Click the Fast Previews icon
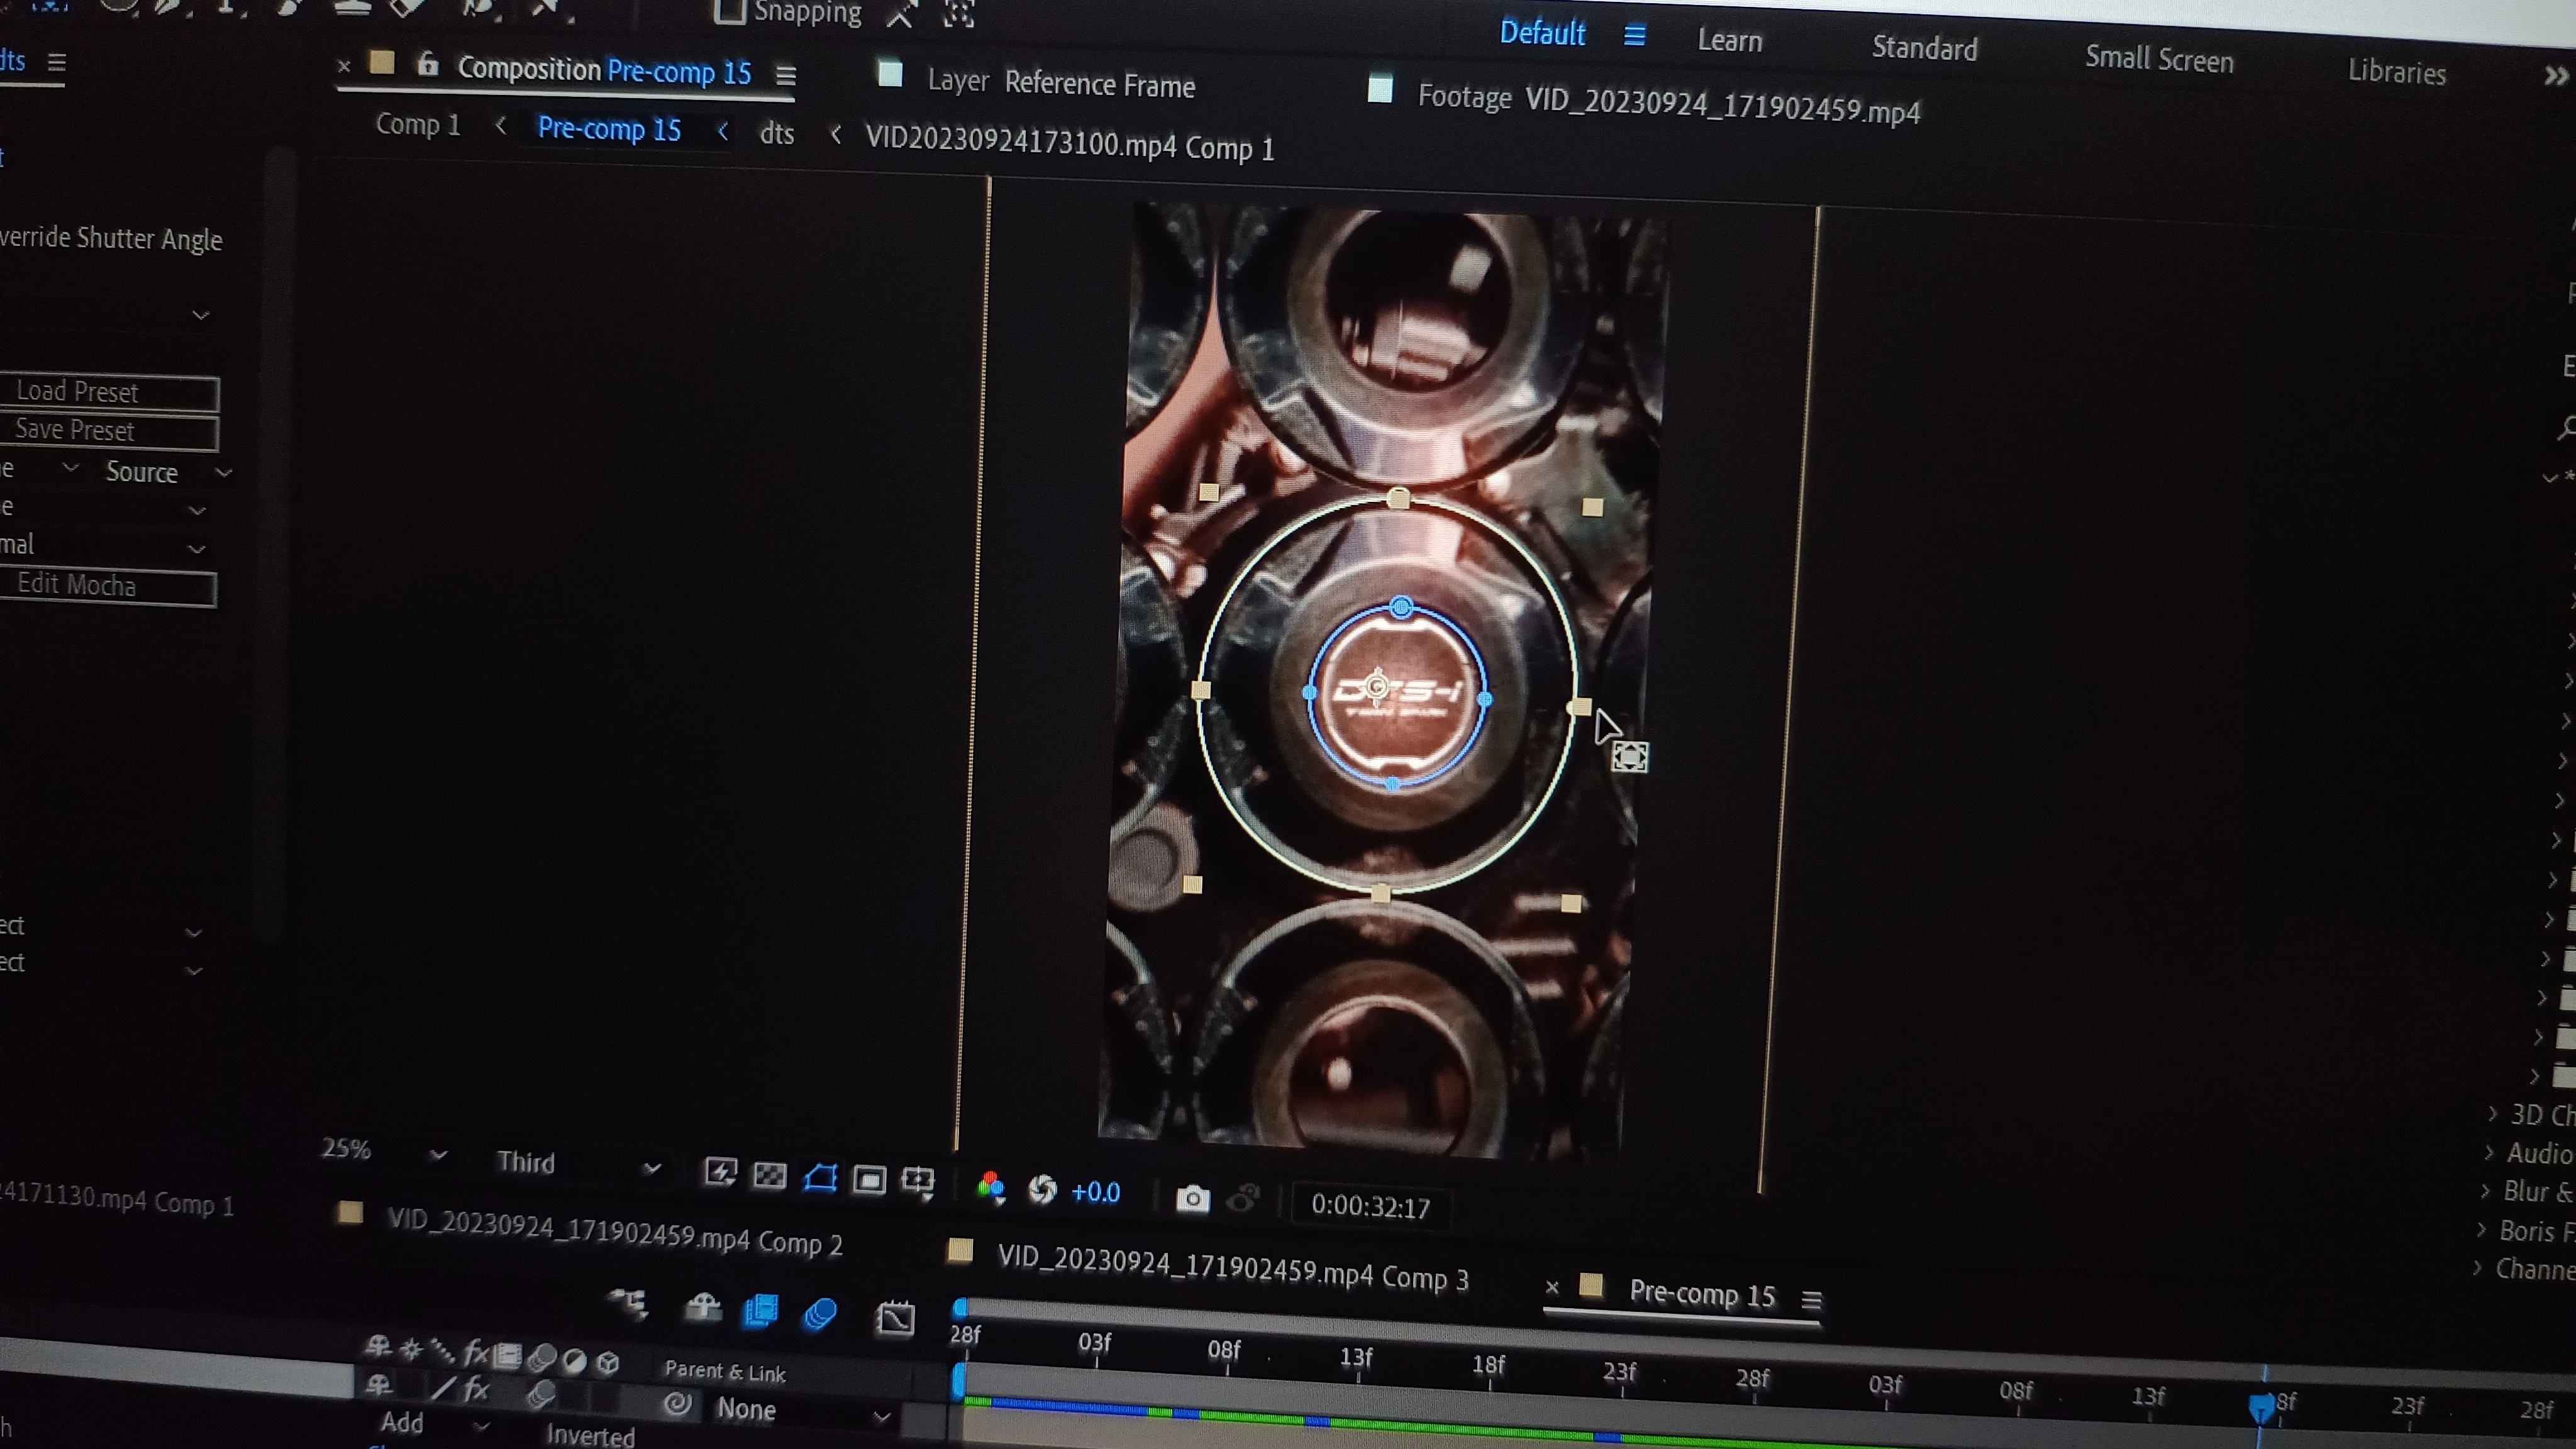This screenshot has height=1449, width=2576. click(720, 1171)
